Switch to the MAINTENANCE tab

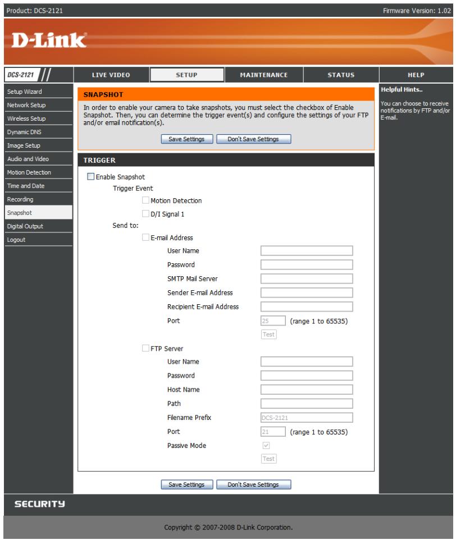pos(264,75)
